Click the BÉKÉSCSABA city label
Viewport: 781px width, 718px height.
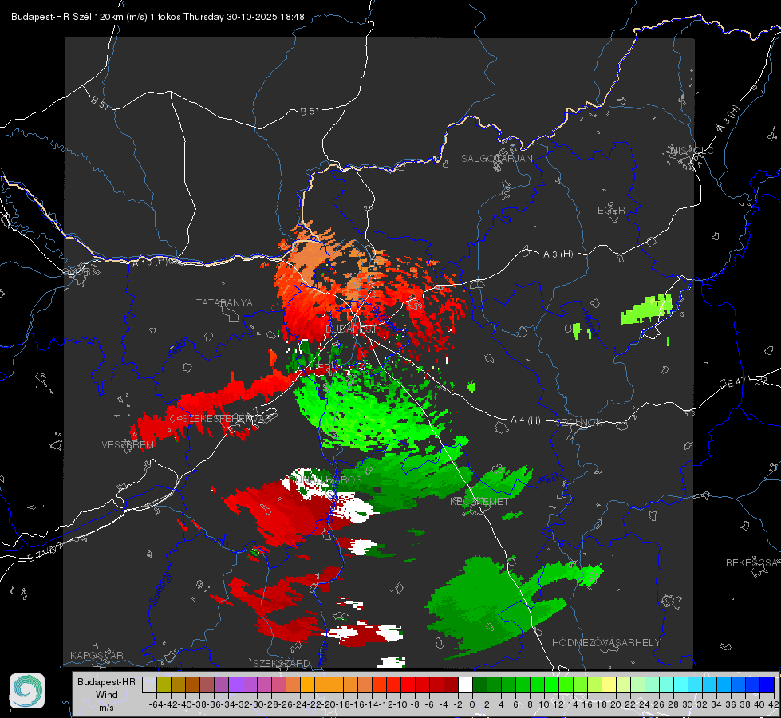(x=753, y=563)
